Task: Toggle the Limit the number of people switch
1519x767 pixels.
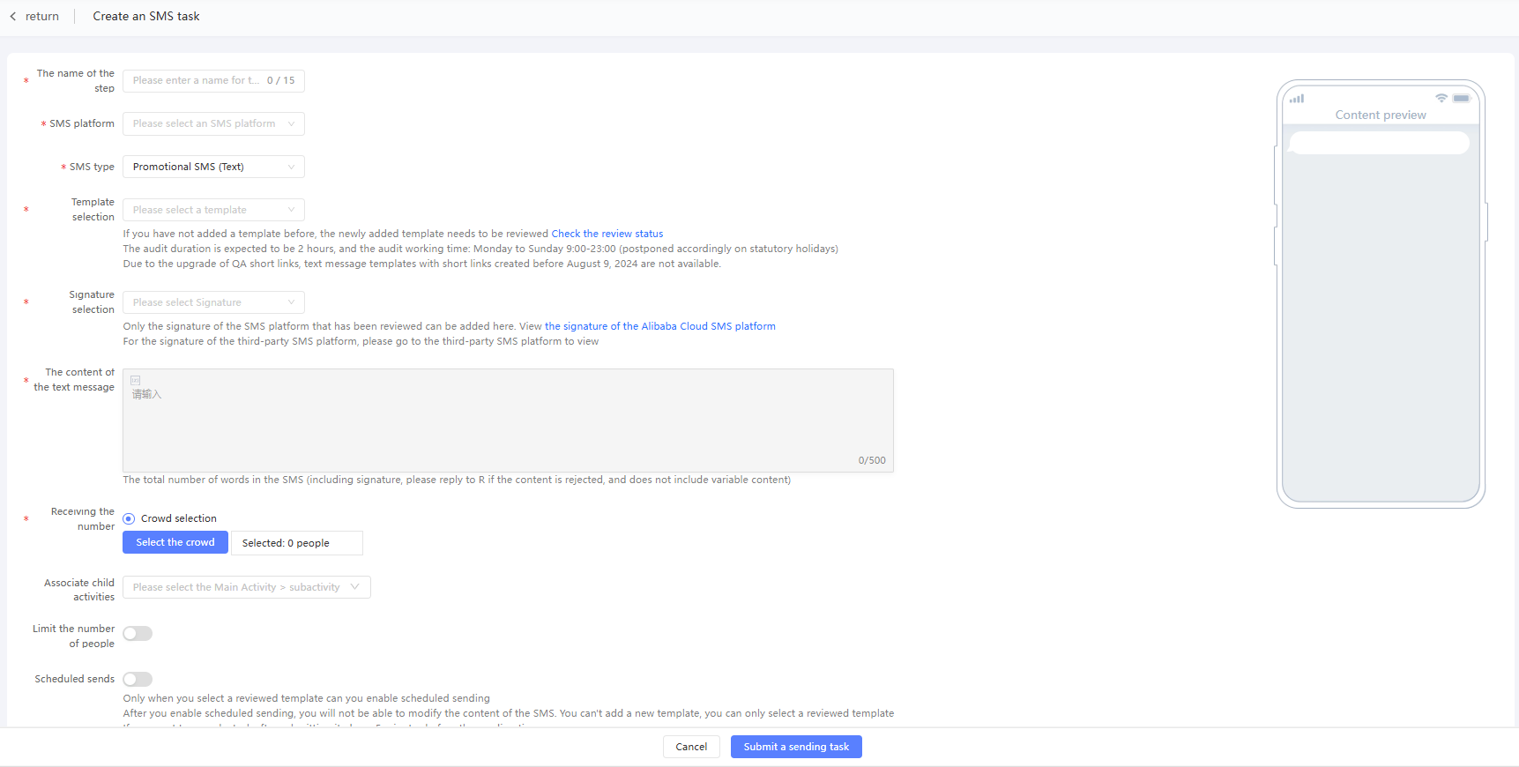Action: [138, 633]
